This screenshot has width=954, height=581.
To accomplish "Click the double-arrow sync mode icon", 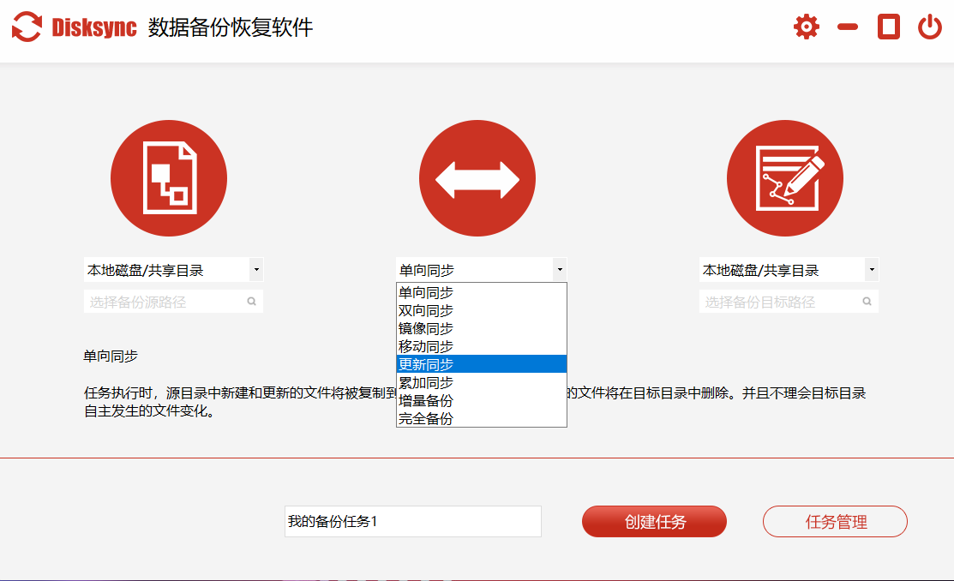I will point(477,178).
